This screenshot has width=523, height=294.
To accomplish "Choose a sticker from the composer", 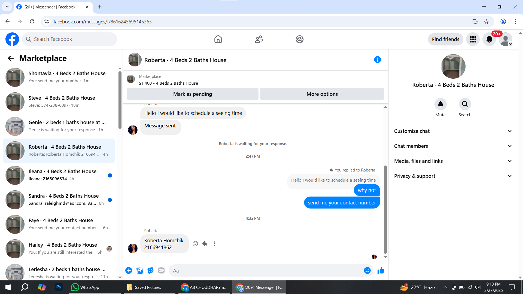I will [151, 271].
